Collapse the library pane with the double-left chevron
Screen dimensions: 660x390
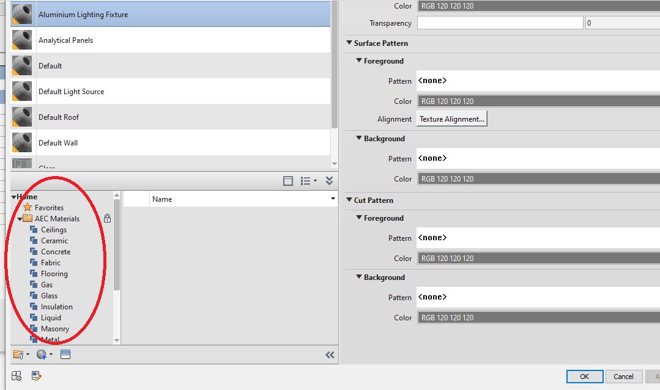[330, 355]
